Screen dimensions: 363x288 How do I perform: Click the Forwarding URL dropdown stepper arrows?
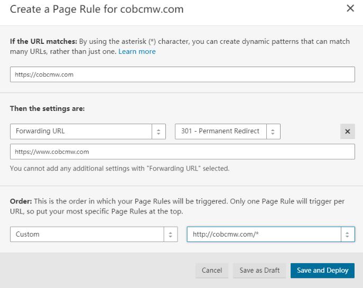159,132
